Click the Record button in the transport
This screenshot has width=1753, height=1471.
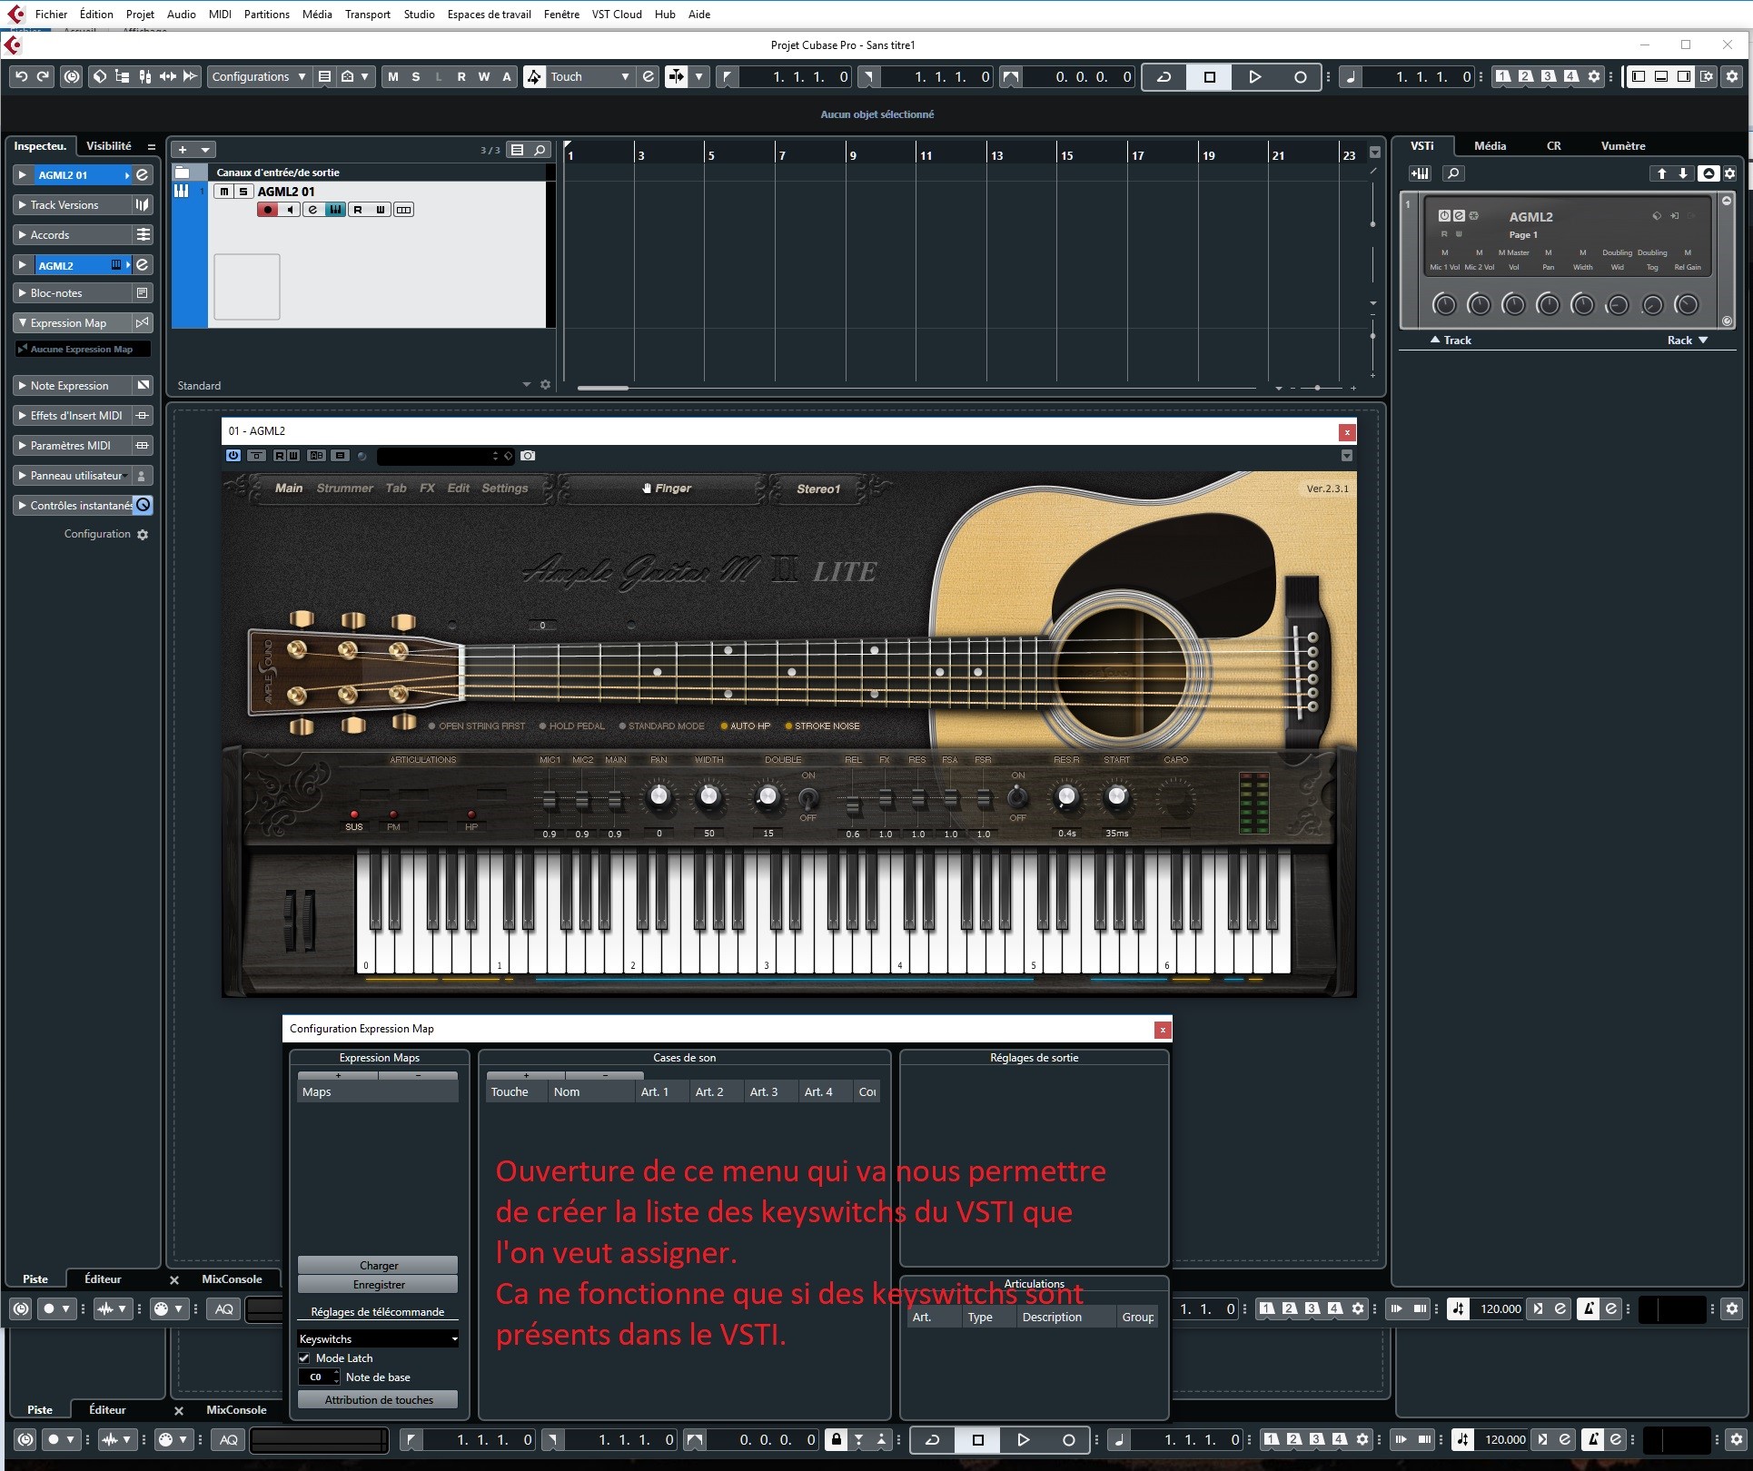[x=1300, y=76]
